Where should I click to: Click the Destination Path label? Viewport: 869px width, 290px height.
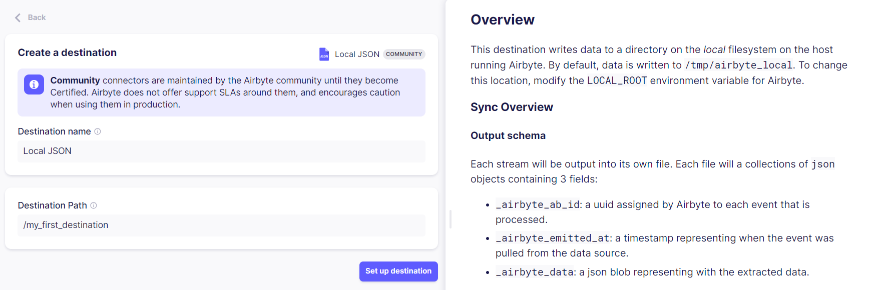click(53, 205)
